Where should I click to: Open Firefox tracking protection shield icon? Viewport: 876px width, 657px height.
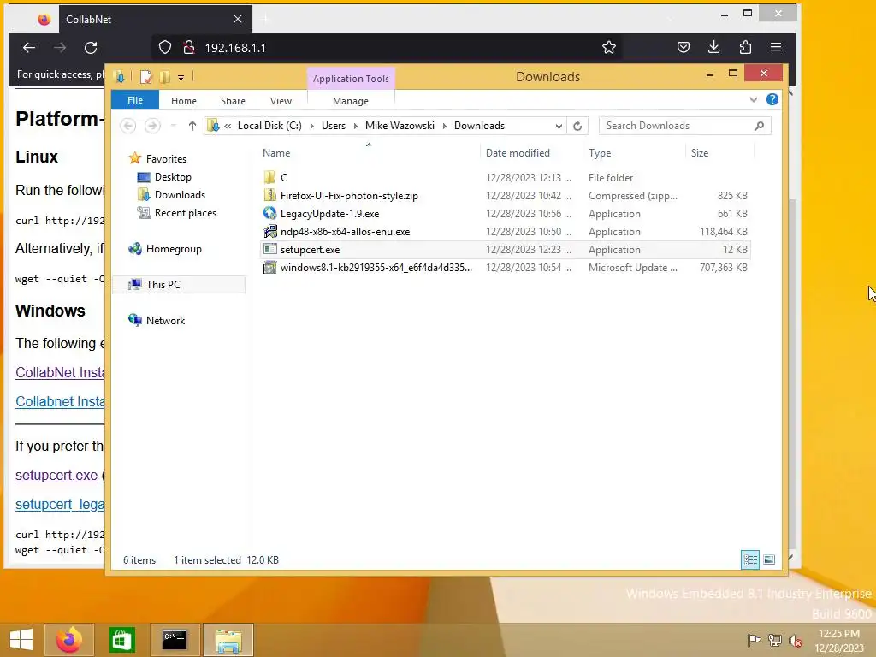165,48
